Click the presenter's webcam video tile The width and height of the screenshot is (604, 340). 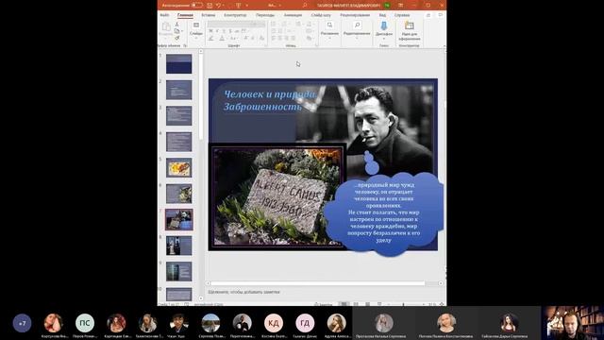tap(573, 323)
